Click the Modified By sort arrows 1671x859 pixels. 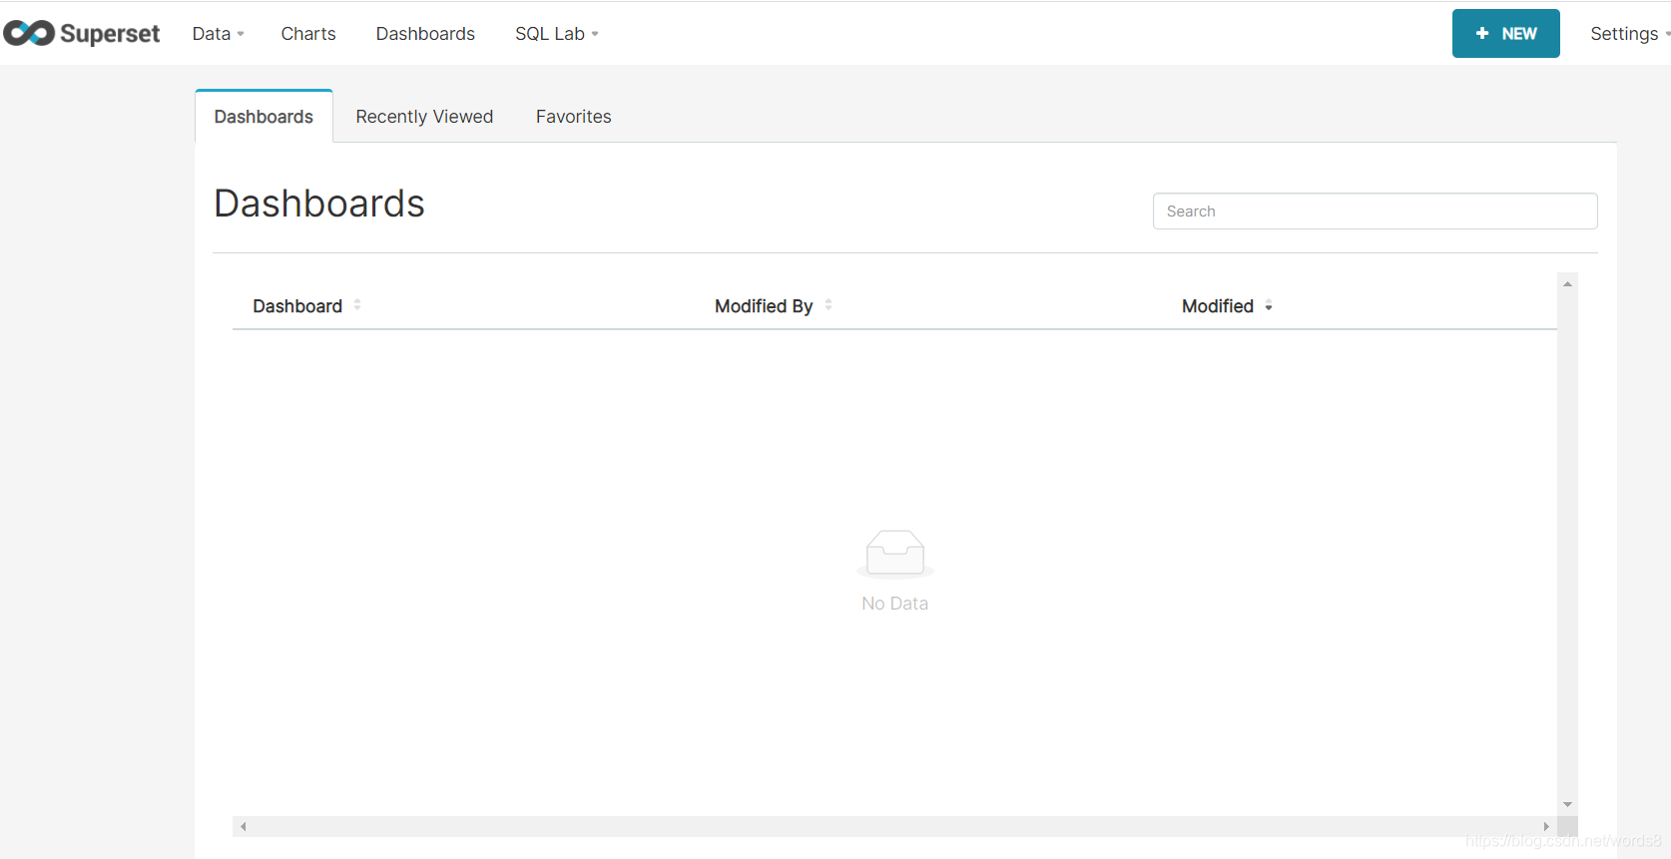(829, 305)
